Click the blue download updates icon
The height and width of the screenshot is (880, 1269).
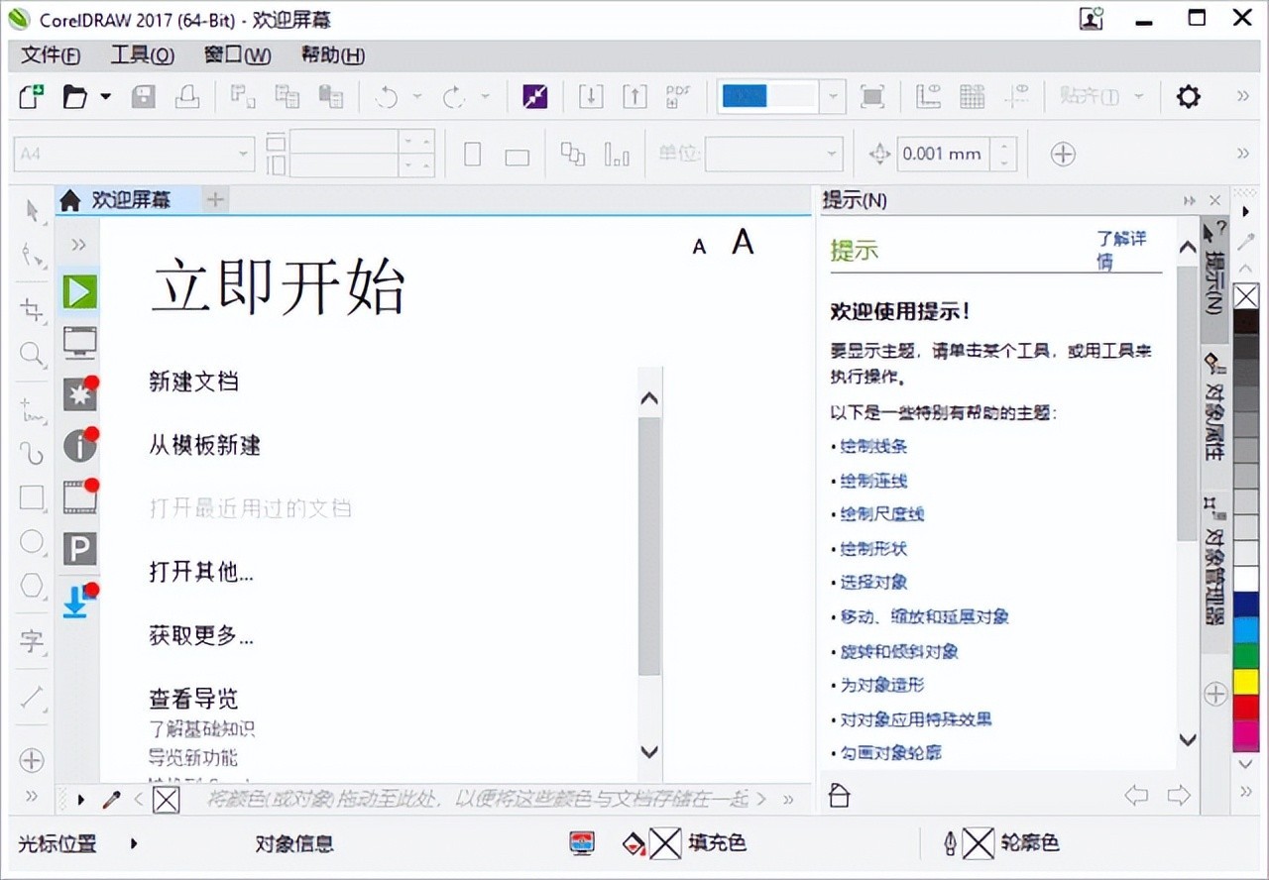(77, 601)
